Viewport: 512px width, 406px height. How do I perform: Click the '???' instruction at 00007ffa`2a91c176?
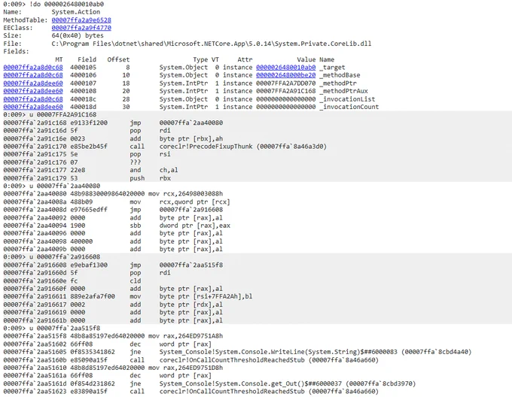point(136,162)
